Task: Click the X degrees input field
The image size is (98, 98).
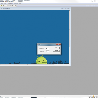Action: 48,49
